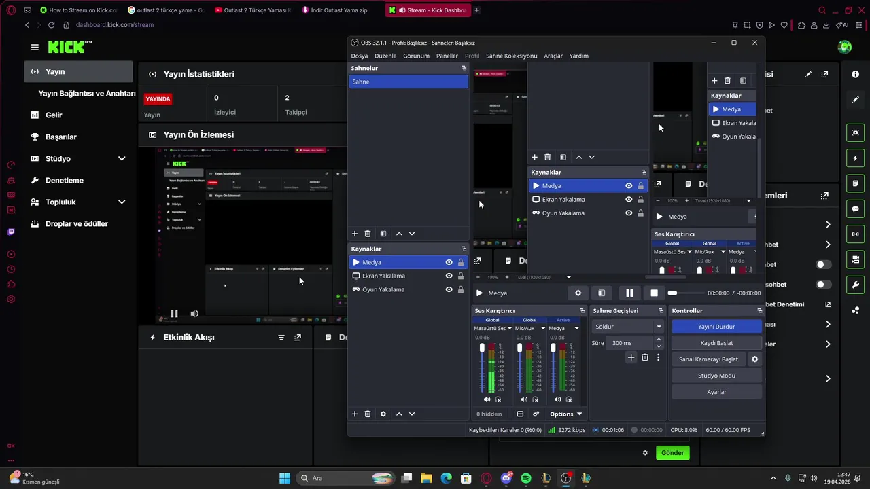Adjust Mic/Aux volume fader
Screen dimensions: 870x489
520,348
